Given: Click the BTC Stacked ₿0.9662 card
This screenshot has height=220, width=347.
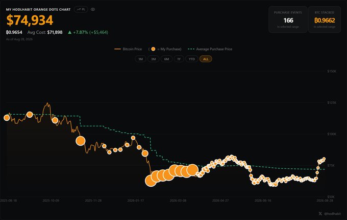Looking at the screenshot, I should [325, 19].
